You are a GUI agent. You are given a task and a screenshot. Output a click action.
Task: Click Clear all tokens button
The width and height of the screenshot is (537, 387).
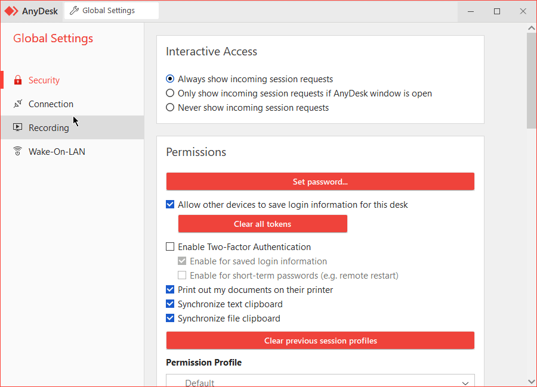pyautogui.click(x=263, y=224)
